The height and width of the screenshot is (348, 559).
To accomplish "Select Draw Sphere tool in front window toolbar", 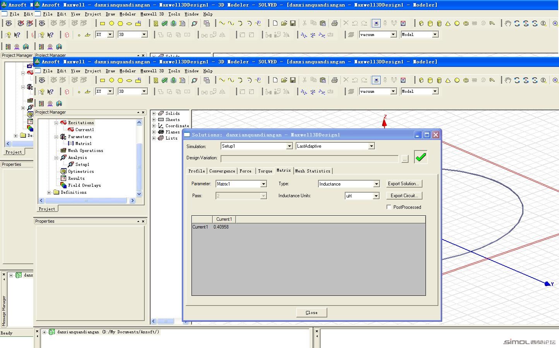I will (457, 80).
